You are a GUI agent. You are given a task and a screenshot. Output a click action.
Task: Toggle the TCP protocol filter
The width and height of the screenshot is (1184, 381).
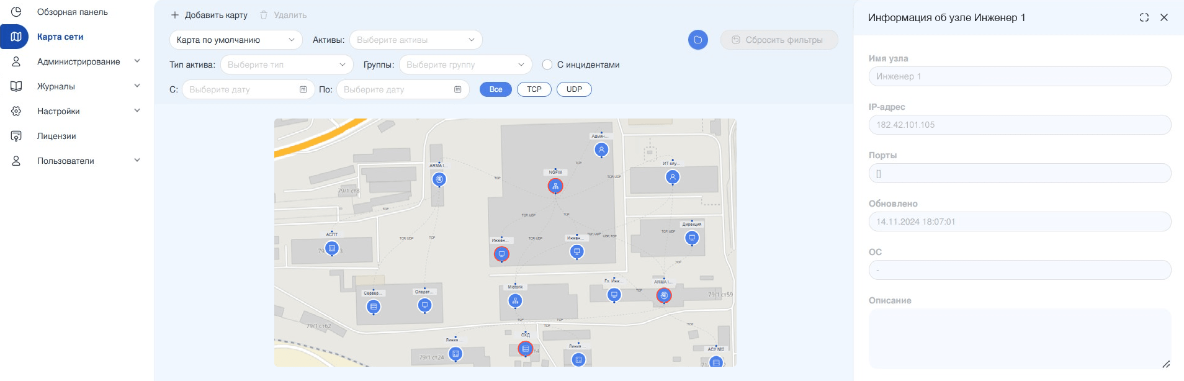[534, 89]
